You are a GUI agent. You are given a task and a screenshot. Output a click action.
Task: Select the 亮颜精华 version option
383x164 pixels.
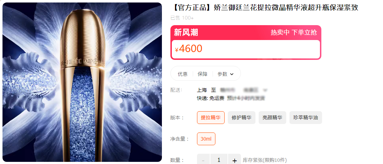[272, 118]
